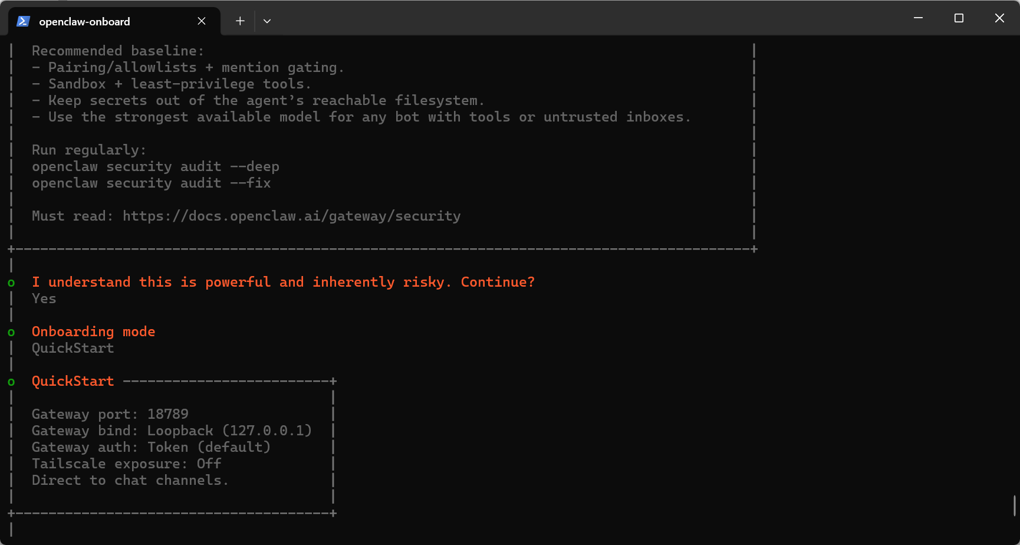Image resolution: width=1020 pixels, height=545 pixels.
Task: Click the 'Tailscale exposure: Off' line
Action: pos(126,464)
